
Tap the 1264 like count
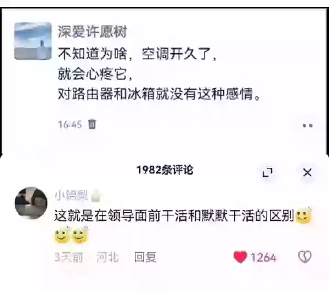point(264,258)
